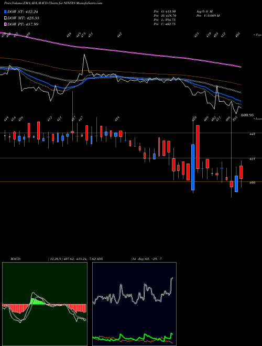Select the chart title mentioning NINSYS MunafaSutra.com
This screenshot has height=346, width=262.
53,4
